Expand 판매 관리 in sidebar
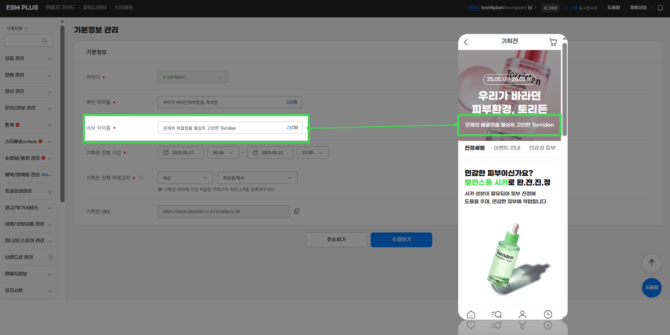This screenshot has height=335, width=670. tap(50, 75)
